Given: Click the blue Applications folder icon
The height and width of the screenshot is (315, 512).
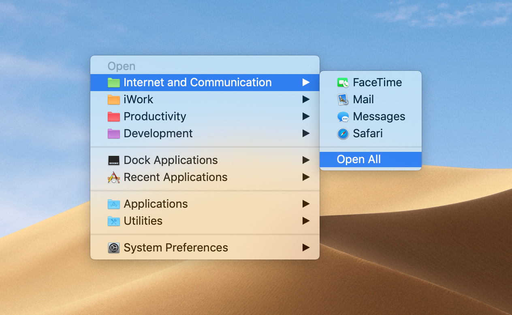Looking at the screenshot, I should tap(113, 204).
